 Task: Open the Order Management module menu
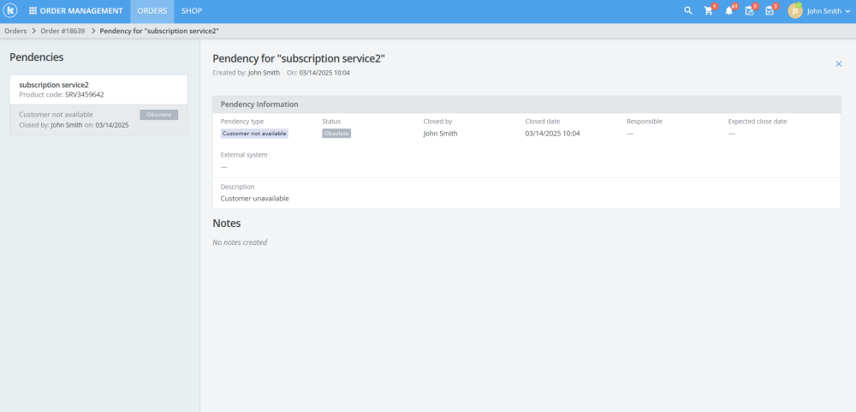[74, 11]
